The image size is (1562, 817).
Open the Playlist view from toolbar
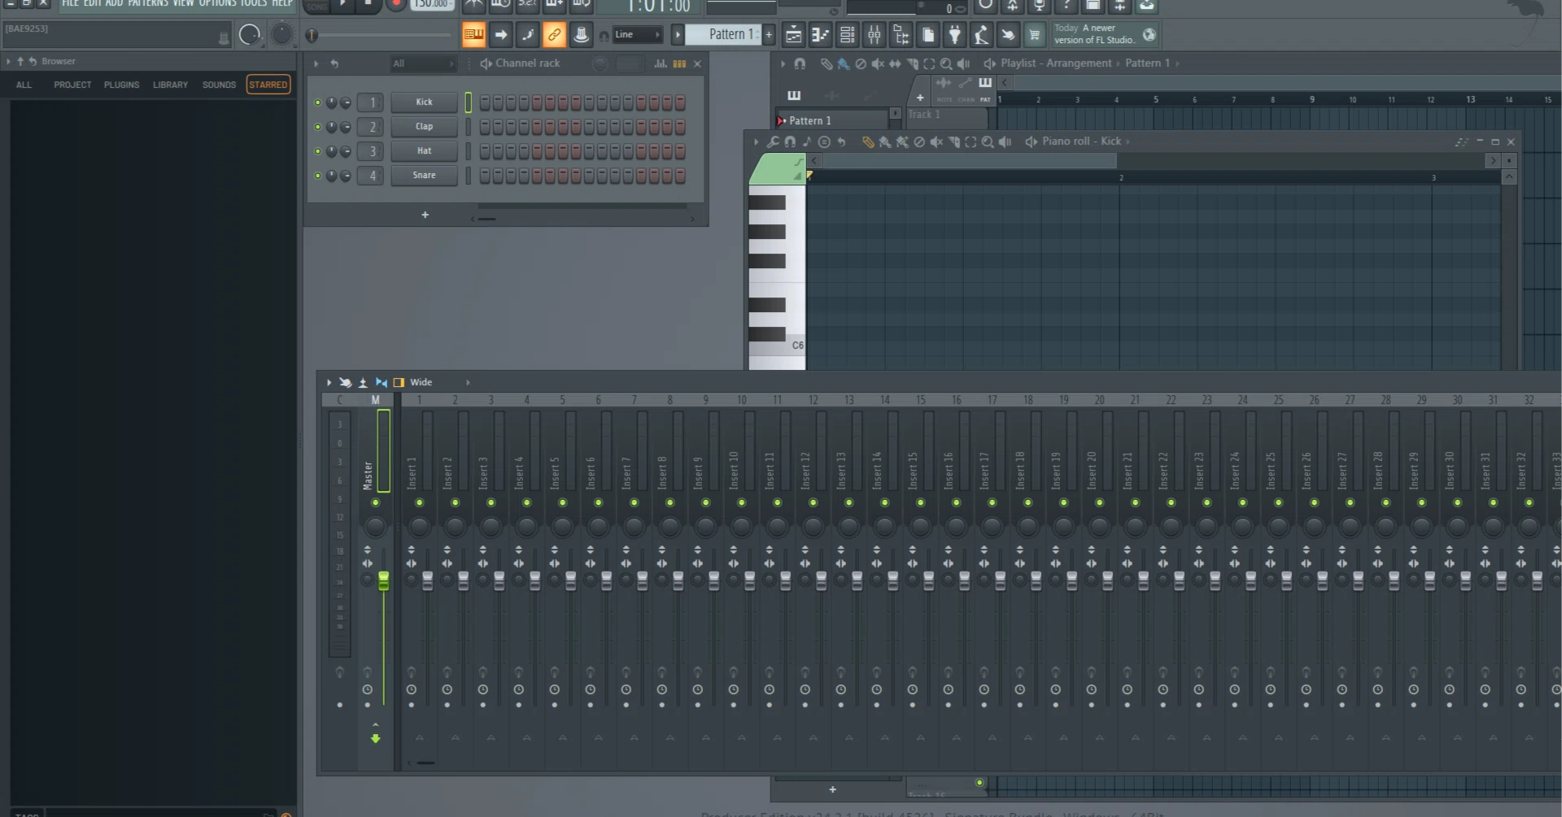tap(793, 35)
